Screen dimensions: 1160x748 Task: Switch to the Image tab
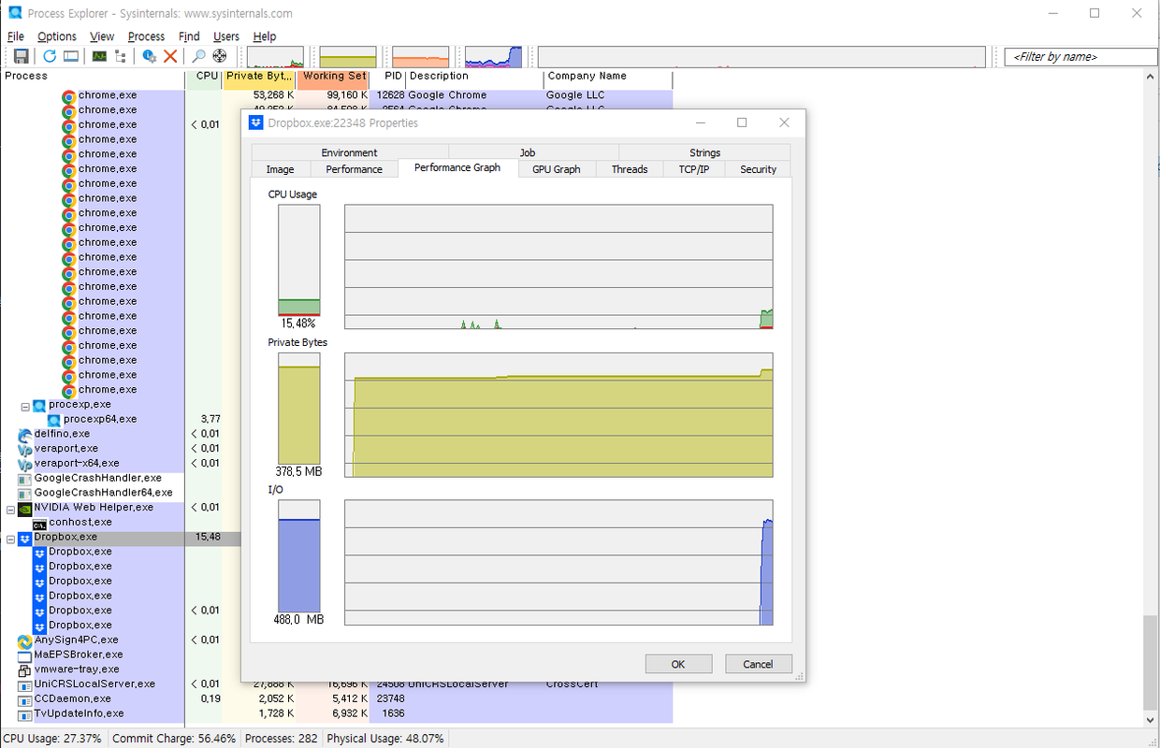point(280,169)
